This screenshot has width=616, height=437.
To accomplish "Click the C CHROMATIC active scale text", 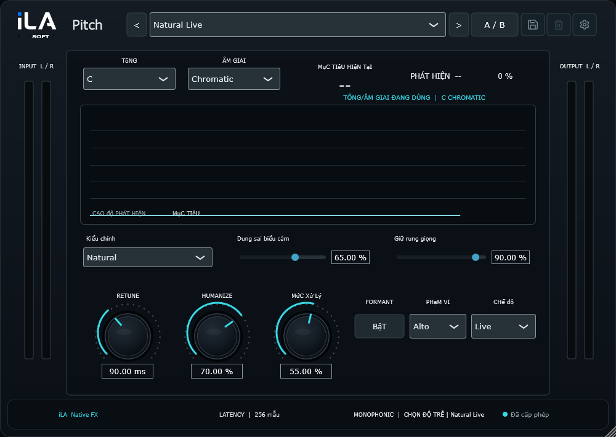I will coord(463,97).
